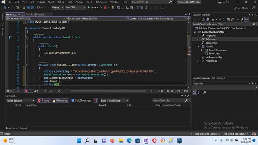Open Opera browser from the taskbar
Screen dimensions: 258x145
154,141
